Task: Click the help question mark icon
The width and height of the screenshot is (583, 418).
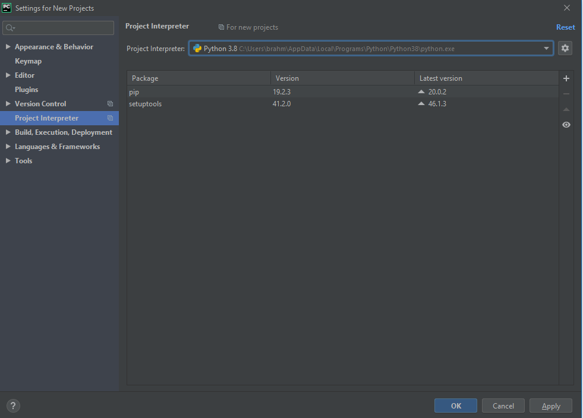Action: pos(12,406)
